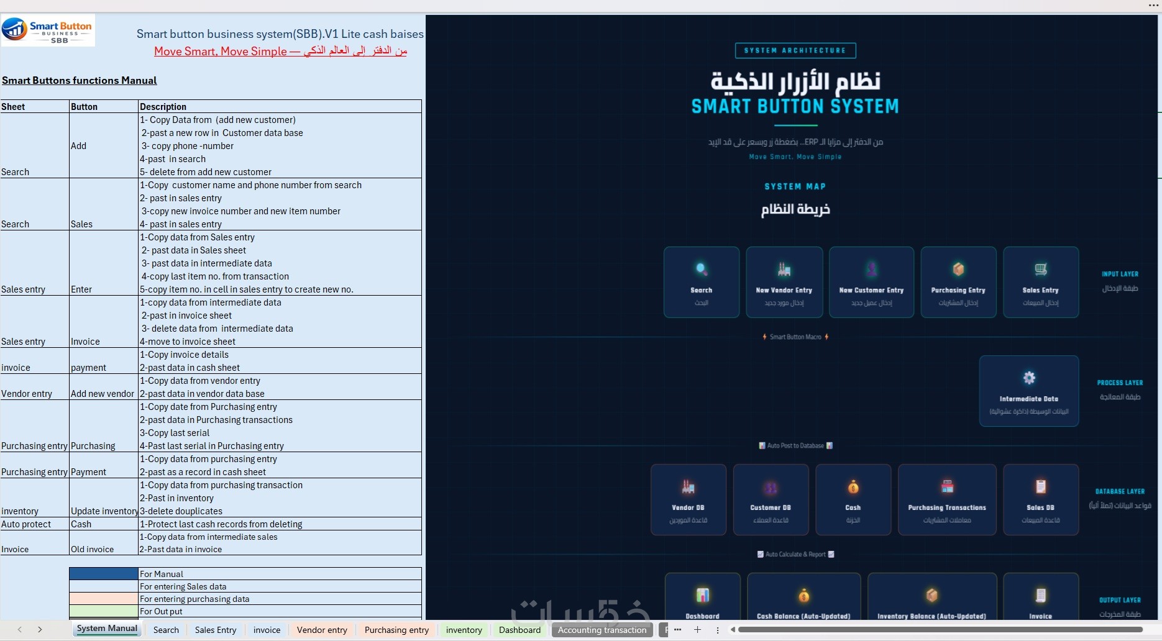The image size is (1162, 641).
Task: Click the Invoice icon in the output layer
Action: [x=1041, y=595]
